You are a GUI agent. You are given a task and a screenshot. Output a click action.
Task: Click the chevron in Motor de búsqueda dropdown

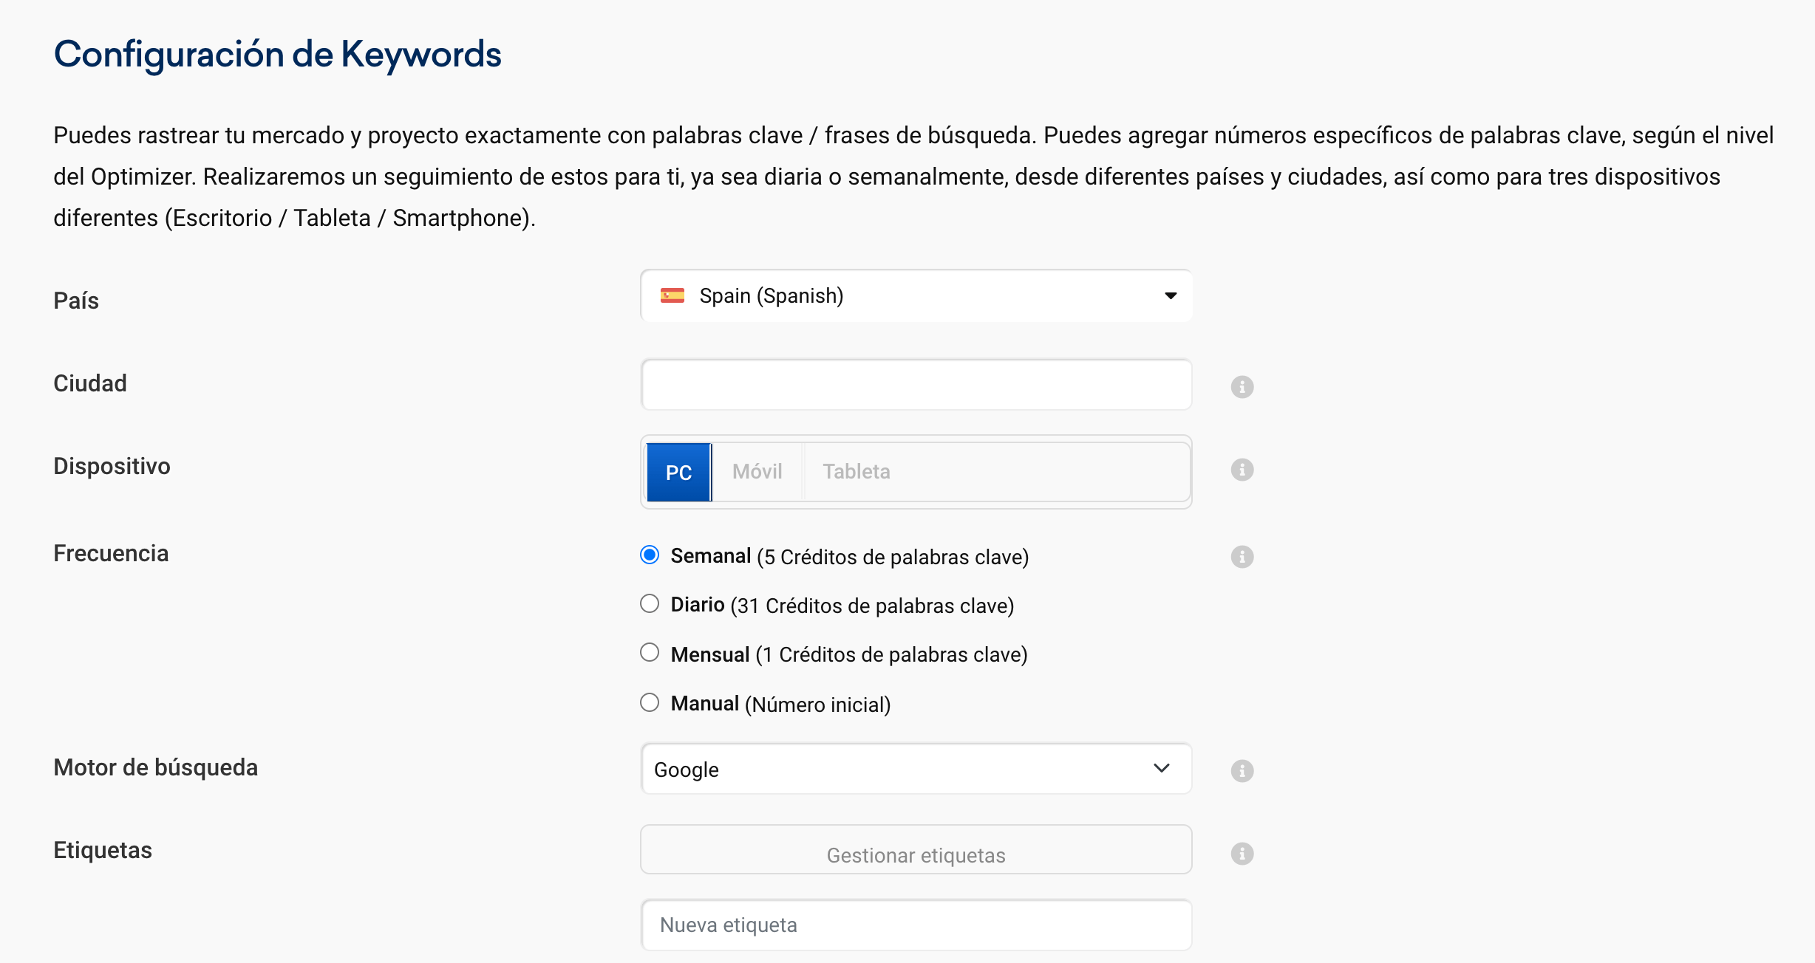point(1161,769)
